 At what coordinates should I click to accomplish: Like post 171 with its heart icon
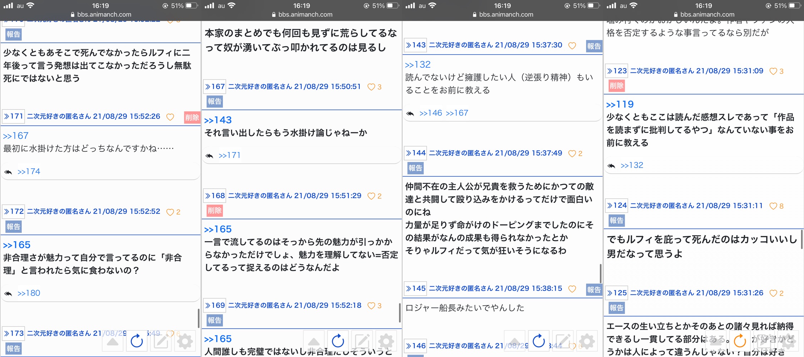click(170, 117)
